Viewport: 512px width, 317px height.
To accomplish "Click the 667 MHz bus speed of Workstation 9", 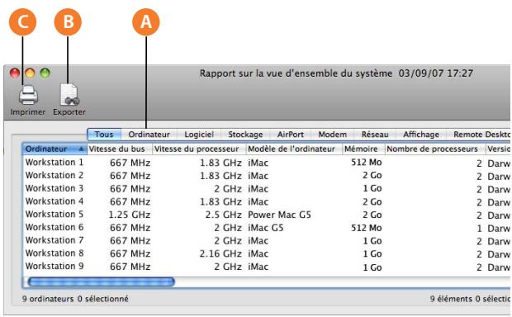I will [130, 267].
